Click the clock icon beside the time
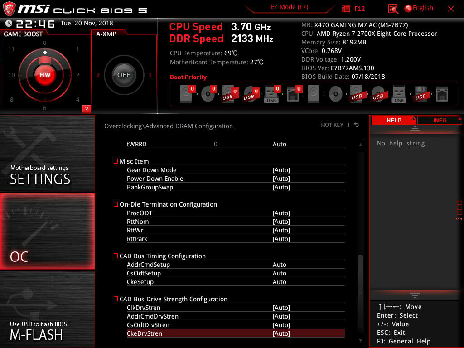The image size is (464, 348). point(9,23)
